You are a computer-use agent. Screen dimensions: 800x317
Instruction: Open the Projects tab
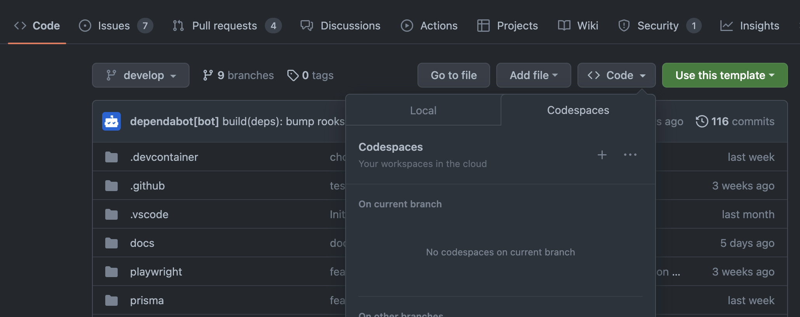coord(507,26)
